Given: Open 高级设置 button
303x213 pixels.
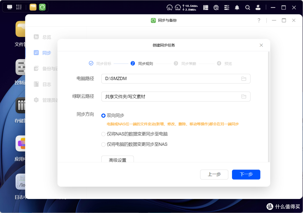Looking at the screenshot, I should (x=118, y=159).
